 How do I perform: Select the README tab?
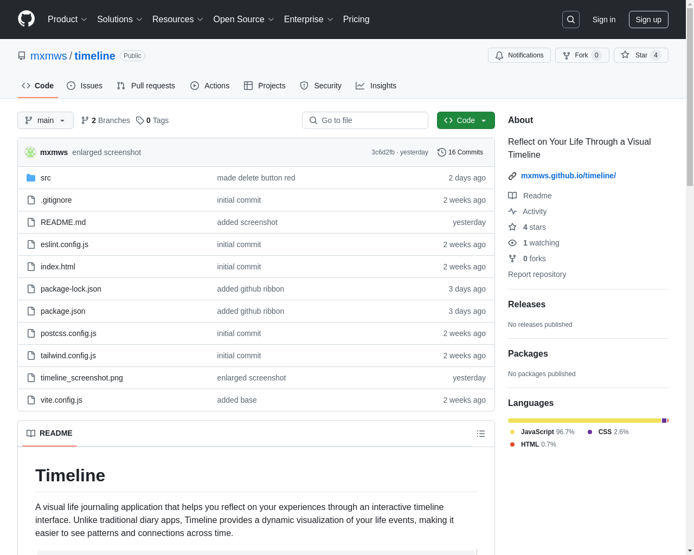(x=49, y=433)
